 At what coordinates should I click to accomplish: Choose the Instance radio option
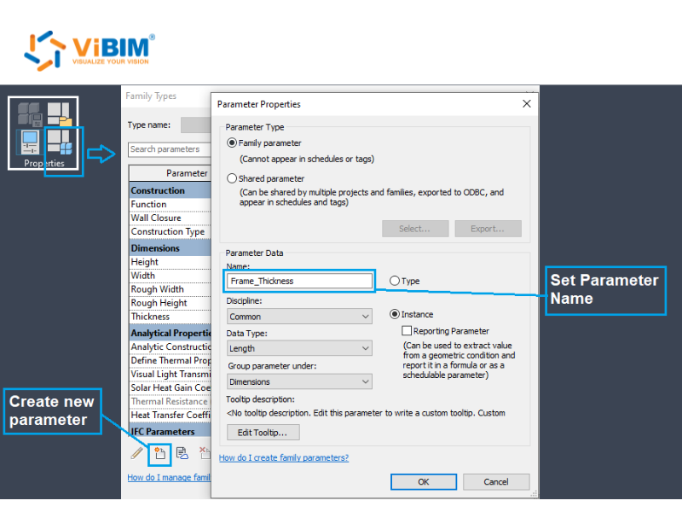click(395, 314)
